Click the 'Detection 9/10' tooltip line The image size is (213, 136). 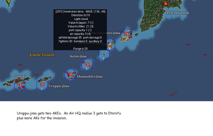coord(81,15)
